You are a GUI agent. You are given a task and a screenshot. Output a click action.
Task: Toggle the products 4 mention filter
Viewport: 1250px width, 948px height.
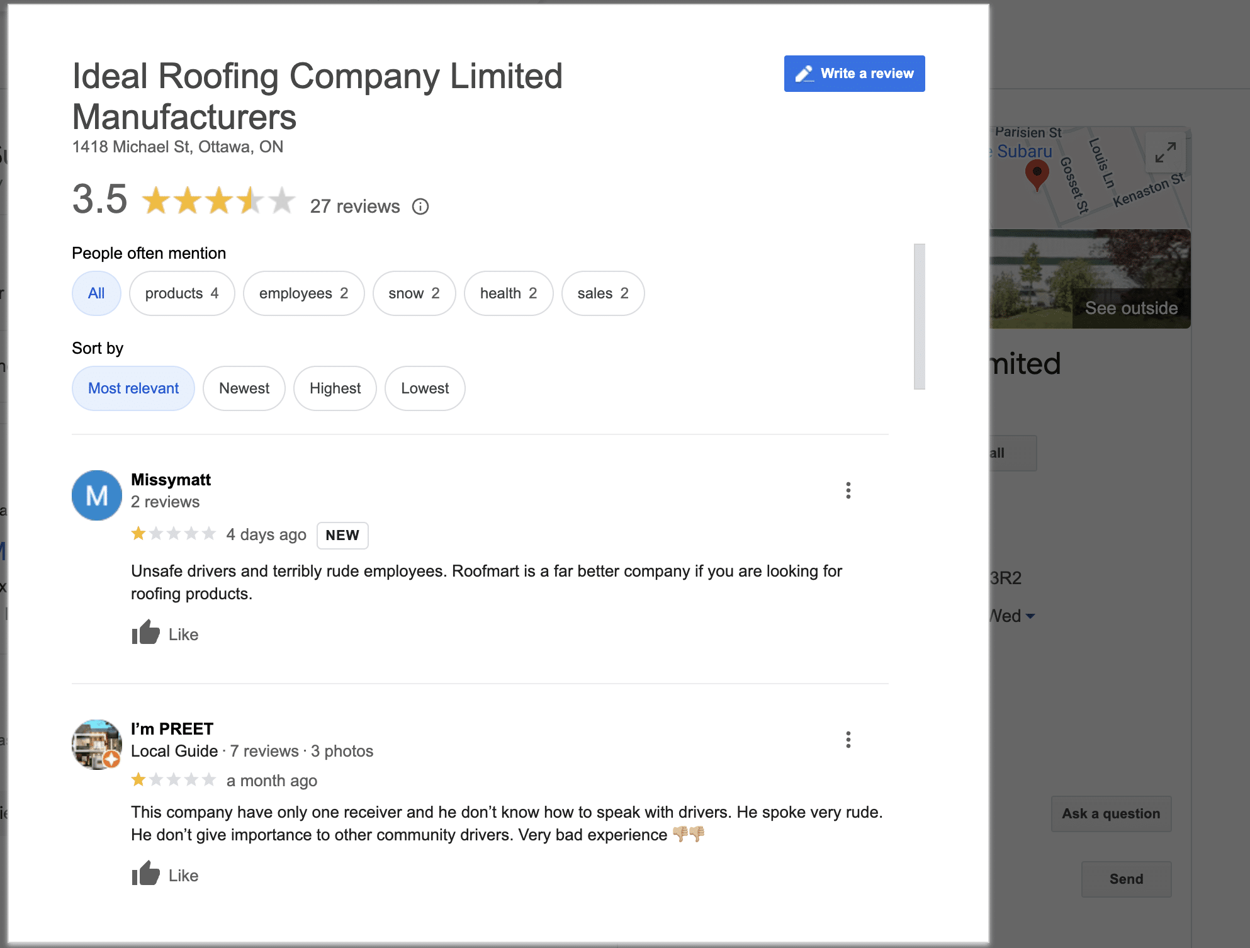[x=182, y=293]
